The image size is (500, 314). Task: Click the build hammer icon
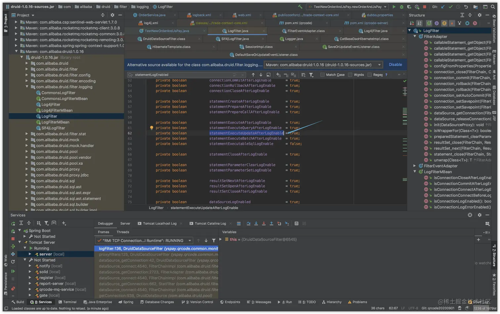300,7
